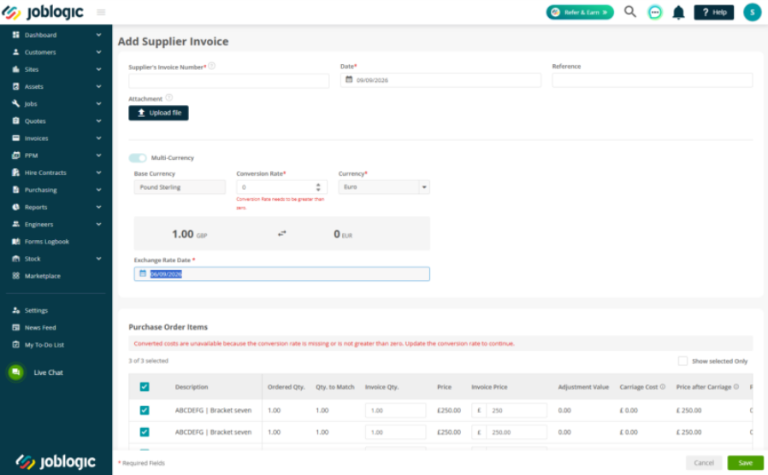
Task: Open the chat bubble icon in header
Action: [x=655, y=12]
